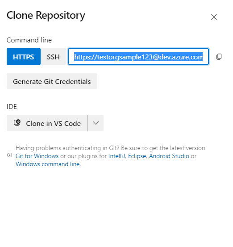Open the IntelliJ plugin link
233x247 pixels.
point(116,156)
